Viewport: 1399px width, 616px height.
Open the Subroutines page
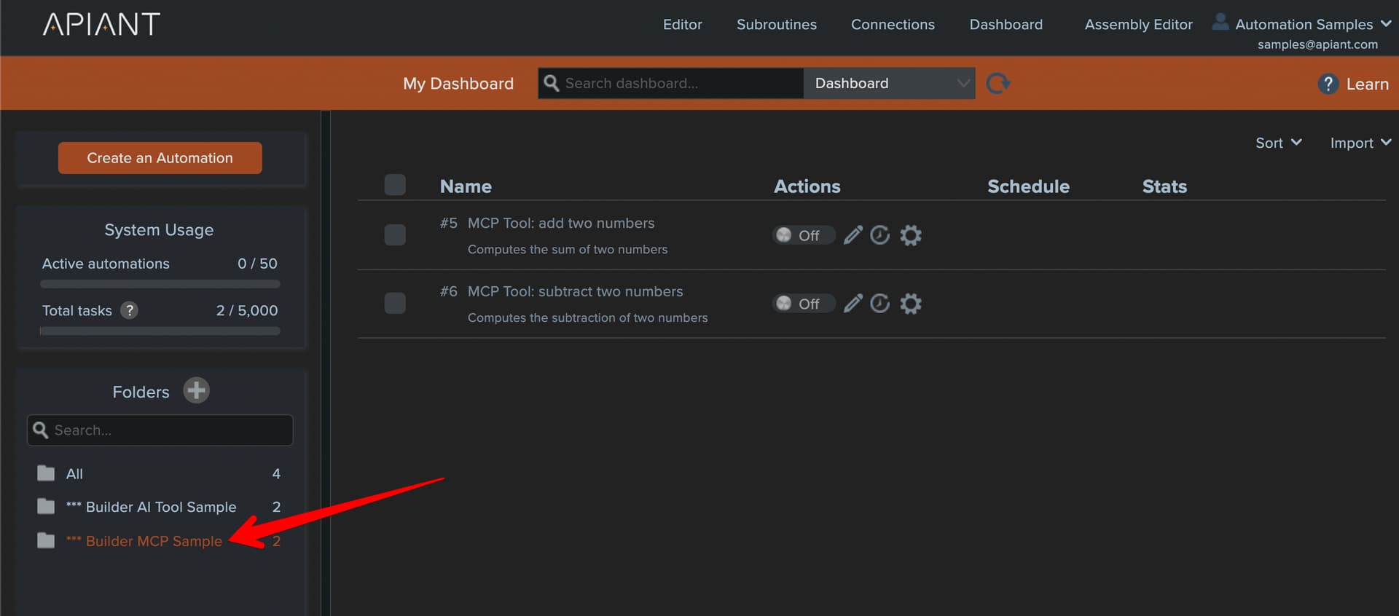(776, 24)
